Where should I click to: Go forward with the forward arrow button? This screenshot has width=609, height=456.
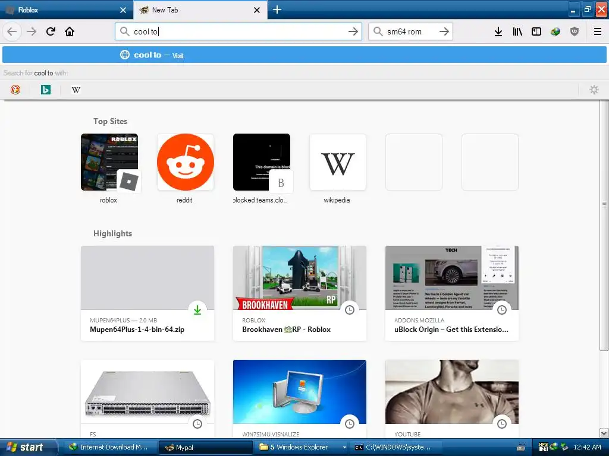(x=32, y=31)
